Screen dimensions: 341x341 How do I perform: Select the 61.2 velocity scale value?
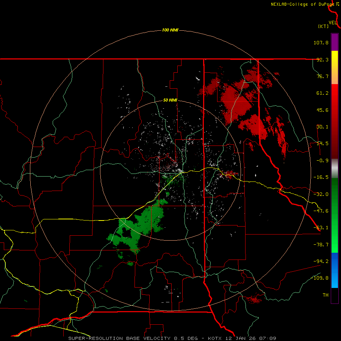(322, 93)
